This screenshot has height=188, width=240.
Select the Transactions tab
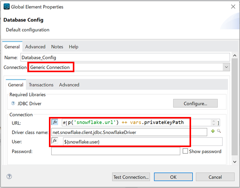tap(41, 85)
